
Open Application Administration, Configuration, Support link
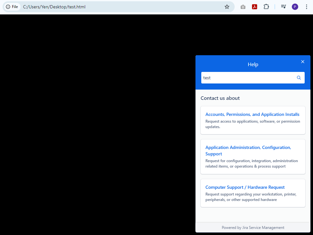[248, 151]
